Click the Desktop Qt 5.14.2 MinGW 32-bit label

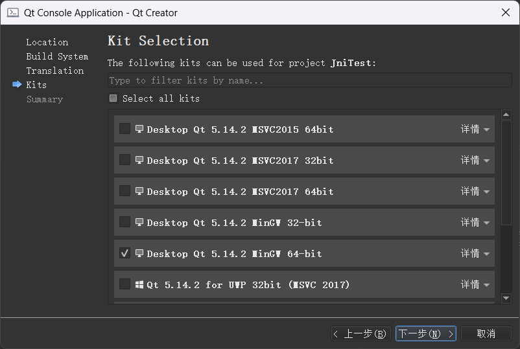(x=235, y=223)
